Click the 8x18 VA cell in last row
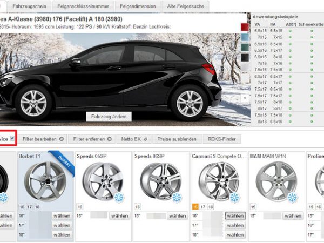This screenshot has width=324, height=243. tap(262, 122)
